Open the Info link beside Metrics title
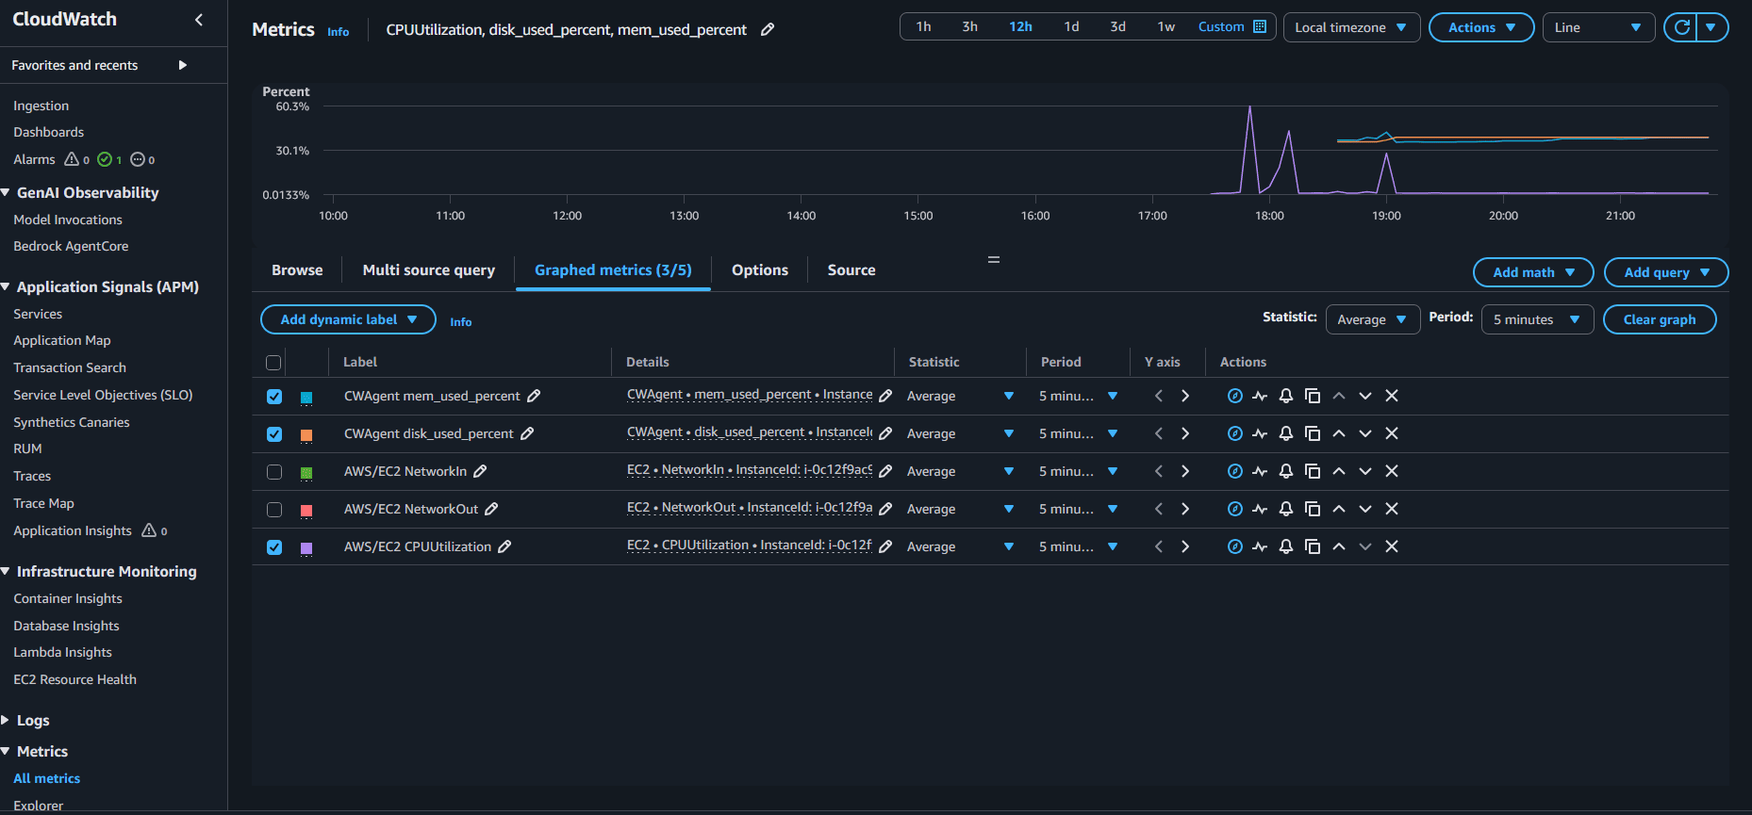Viewport: 1752px width, 815px height. click(x=339, y=32)
